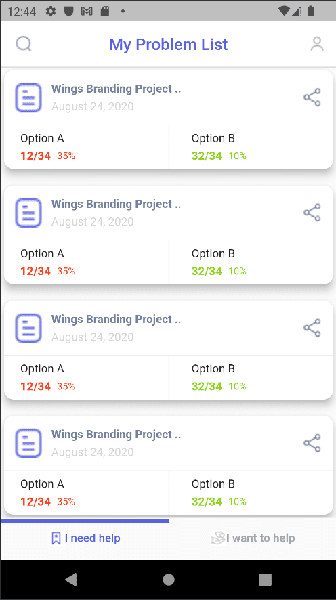The height and width of the screenshot is (600, 336).
Task: Select Option A on the first card
Action: (86, 147)
